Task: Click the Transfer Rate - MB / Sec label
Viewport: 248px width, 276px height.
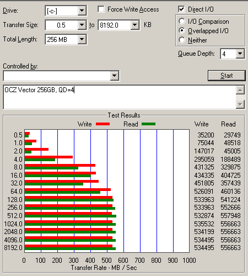Action: [104, 268]
